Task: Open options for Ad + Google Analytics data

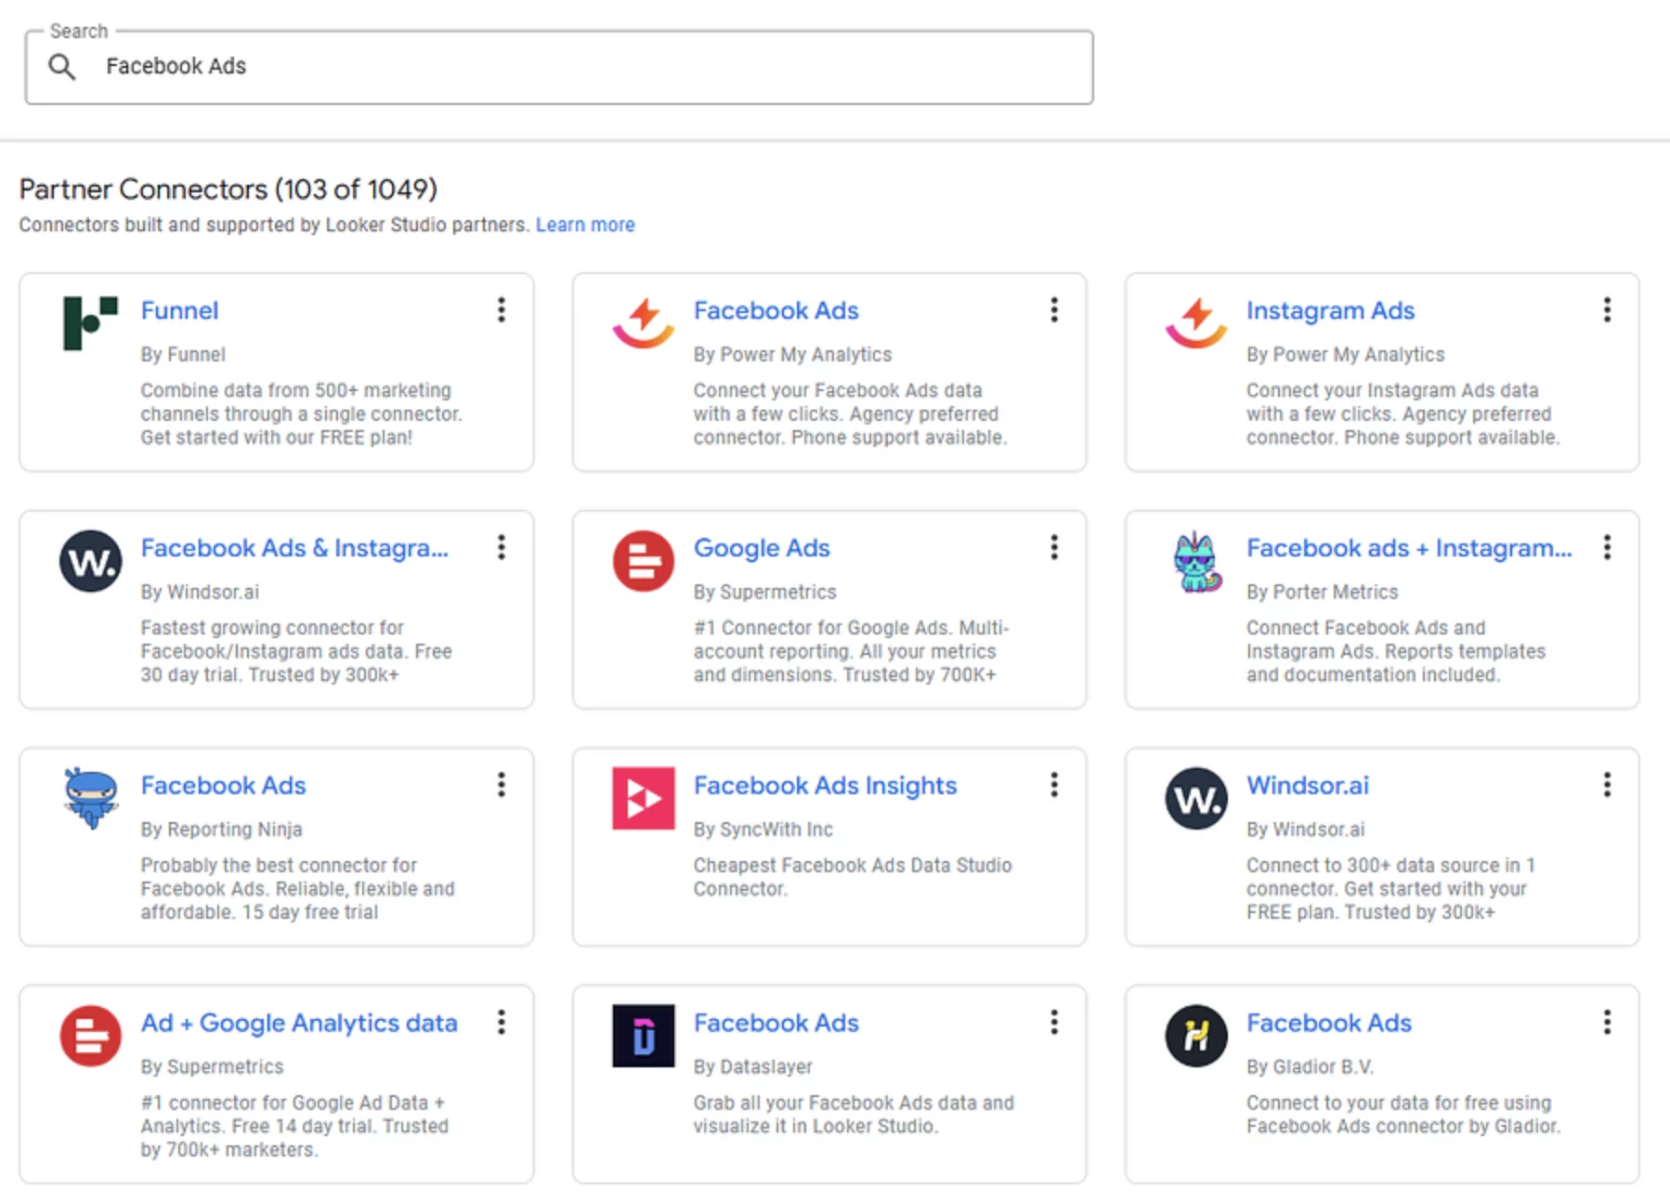Action: tap(502, 1023)
